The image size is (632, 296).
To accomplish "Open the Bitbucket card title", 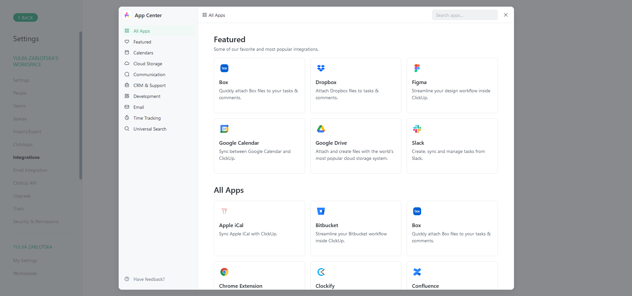I will pyautogui.click(x=327, y=225).
